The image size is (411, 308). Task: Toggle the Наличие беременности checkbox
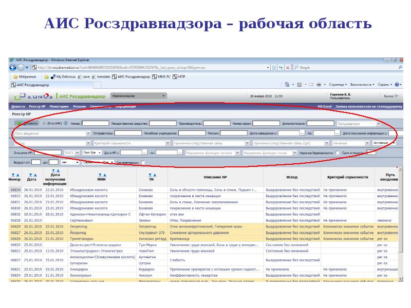pos(338,152)
